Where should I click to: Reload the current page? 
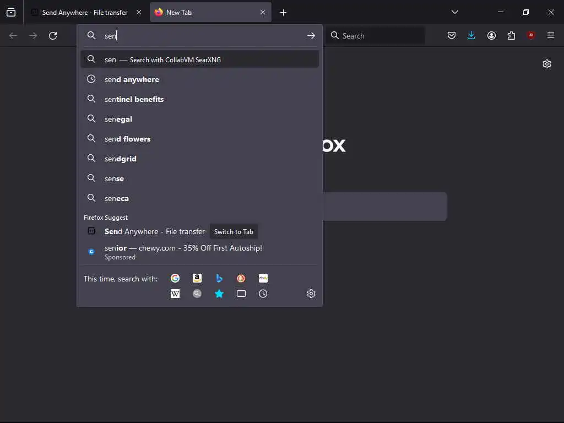click(53, 36)
